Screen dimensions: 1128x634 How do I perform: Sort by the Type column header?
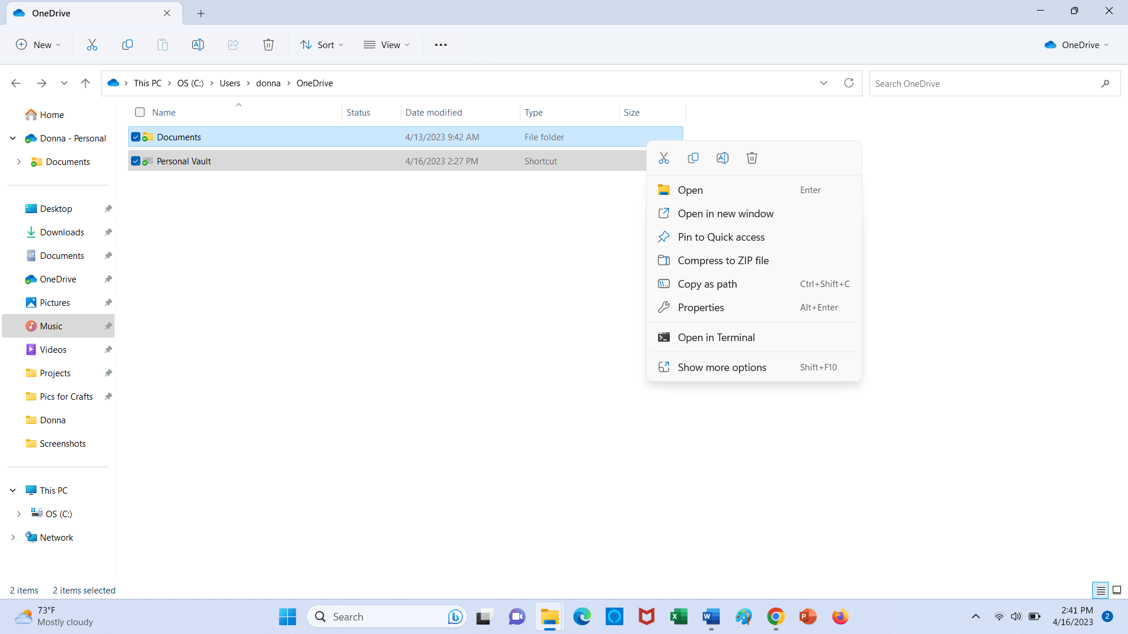click(533, 112)
